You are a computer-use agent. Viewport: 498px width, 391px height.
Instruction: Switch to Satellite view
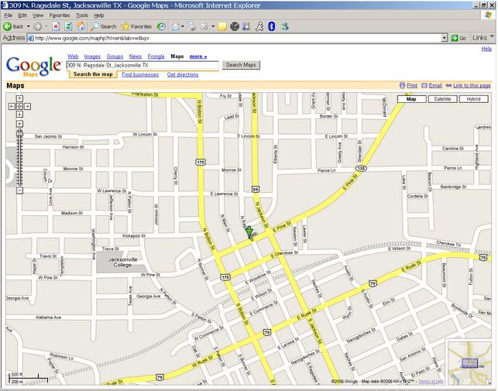point(442,99)
